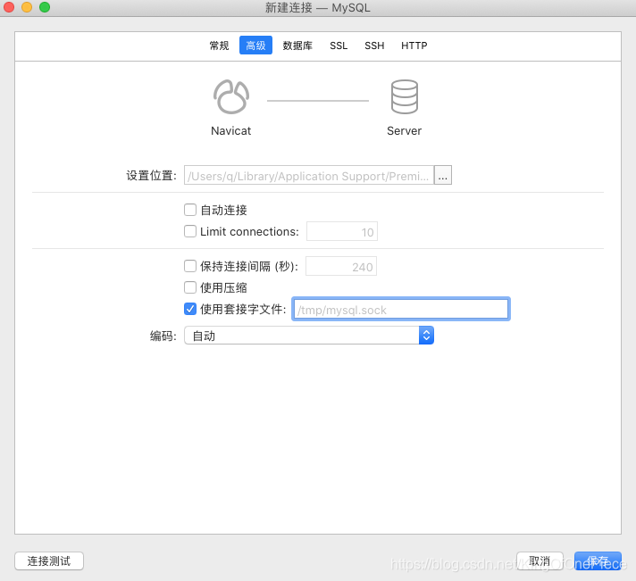The height and width of the screenshot is (581, 636).
Task: Click the Server database icon
Action: [405, 96]
